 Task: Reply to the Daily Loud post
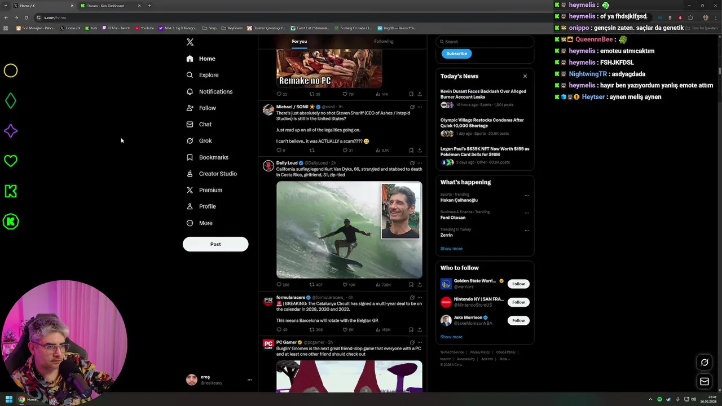click(x=279, y=285)
